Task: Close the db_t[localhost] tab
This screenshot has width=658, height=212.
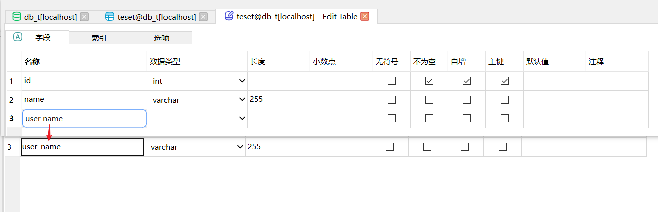Action: click(x=84, y=17)
